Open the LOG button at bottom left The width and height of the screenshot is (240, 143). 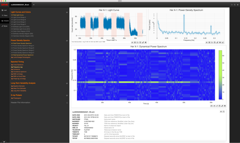[x=4, y=142]
